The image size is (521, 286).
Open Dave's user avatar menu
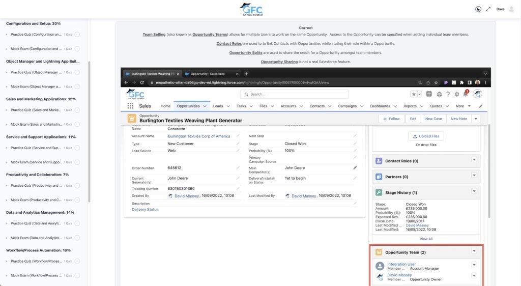tap(511, 9)
